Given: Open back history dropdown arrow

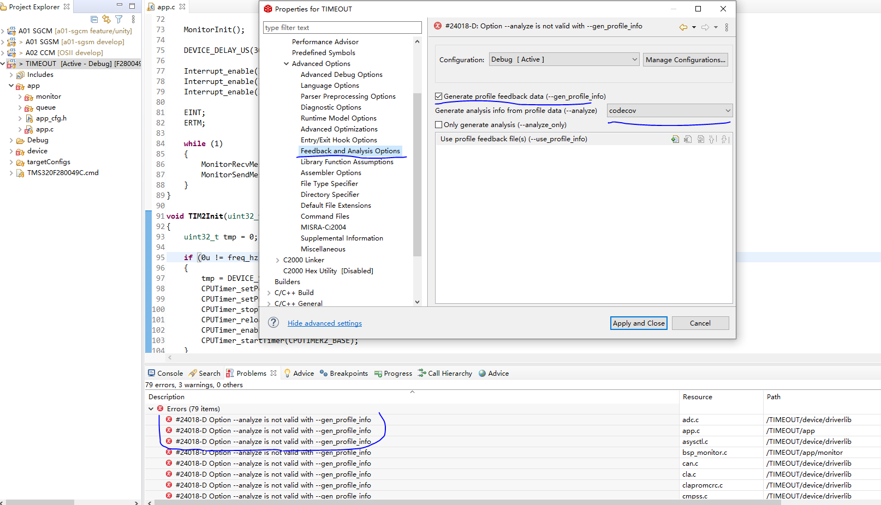Looking at the screenshot, I should [x=694, y=27].
